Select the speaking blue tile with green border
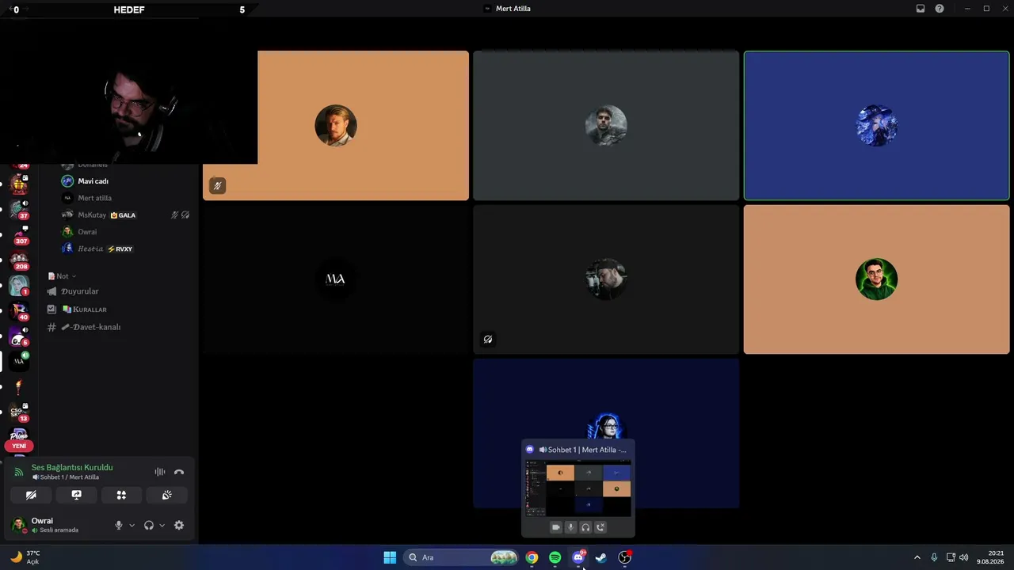This screenshot has height=570, width=1014. 876,126
